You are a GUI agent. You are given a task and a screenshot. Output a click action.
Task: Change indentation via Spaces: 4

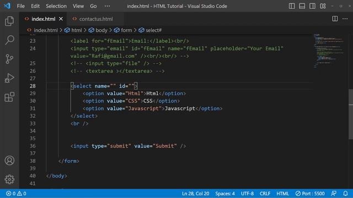click(224, 194)
